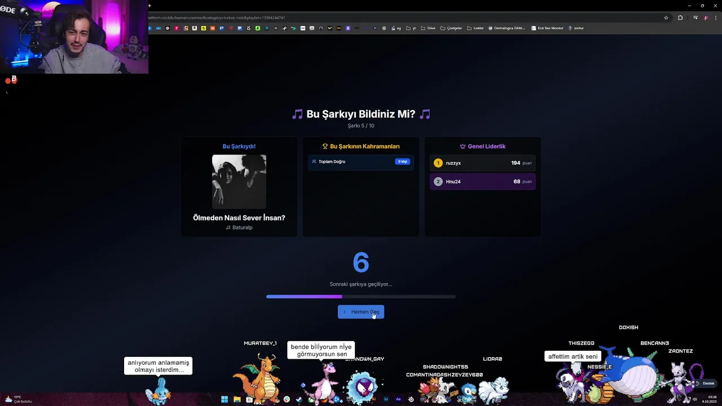Open the Drive bookmark

tap(428, 28)
